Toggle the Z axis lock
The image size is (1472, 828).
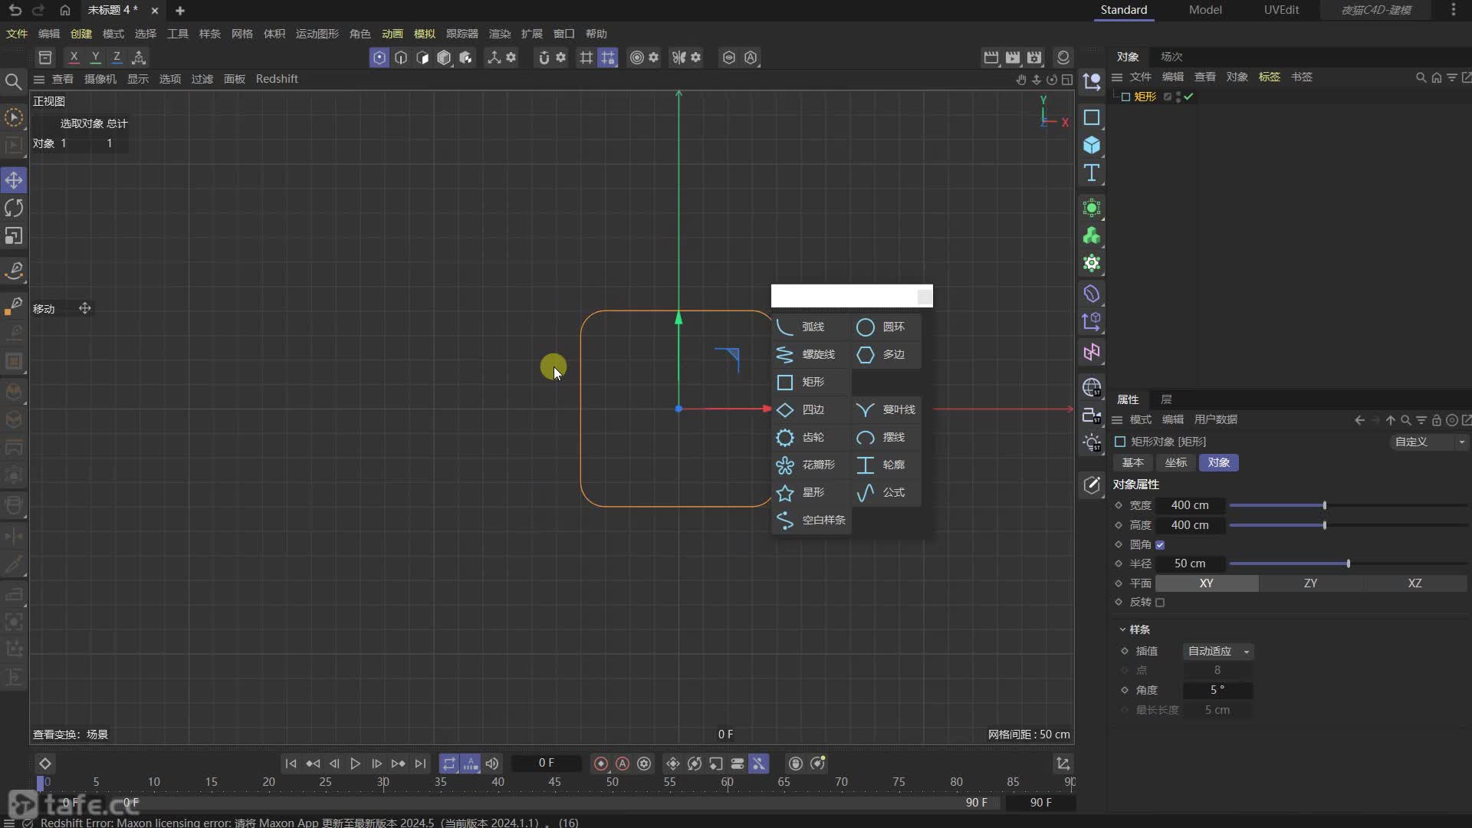click(x=117, y=58)
